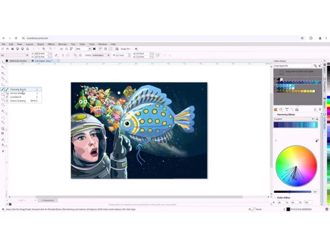Switch to the Welcome Screen tab
330x247 pixels.
click(16, 61)
